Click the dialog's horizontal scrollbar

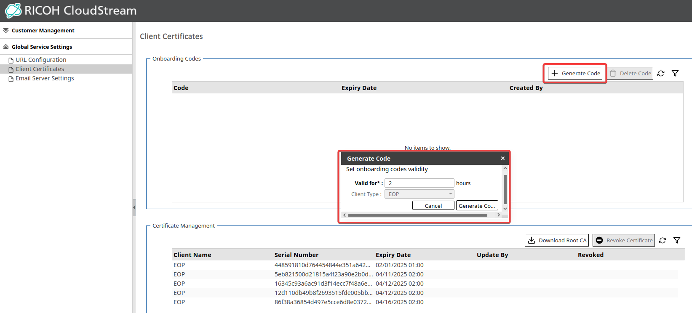(x=417, y=215)
